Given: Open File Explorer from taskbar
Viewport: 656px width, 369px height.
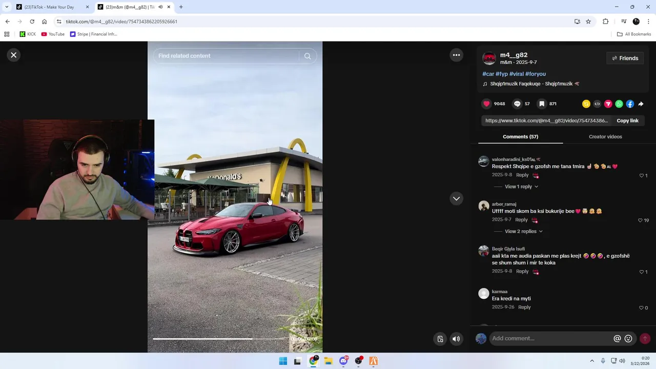Looking at the screenshot, I should pos(328,361).
